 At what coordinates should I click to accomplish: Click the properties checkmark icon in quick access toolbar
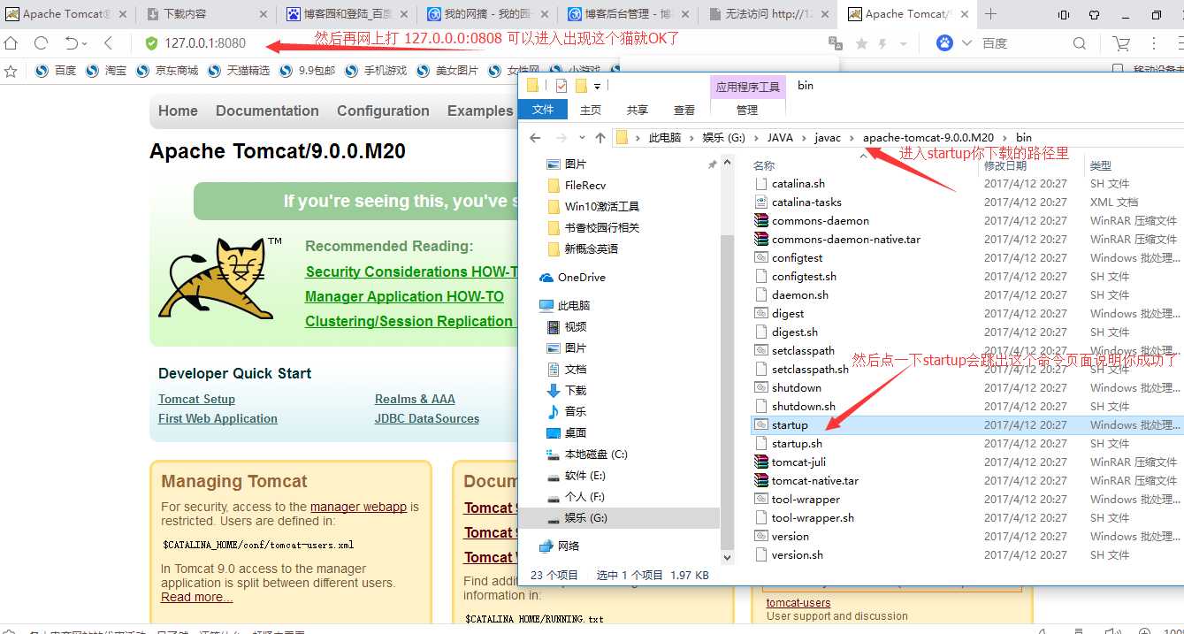tap(561, 86)
